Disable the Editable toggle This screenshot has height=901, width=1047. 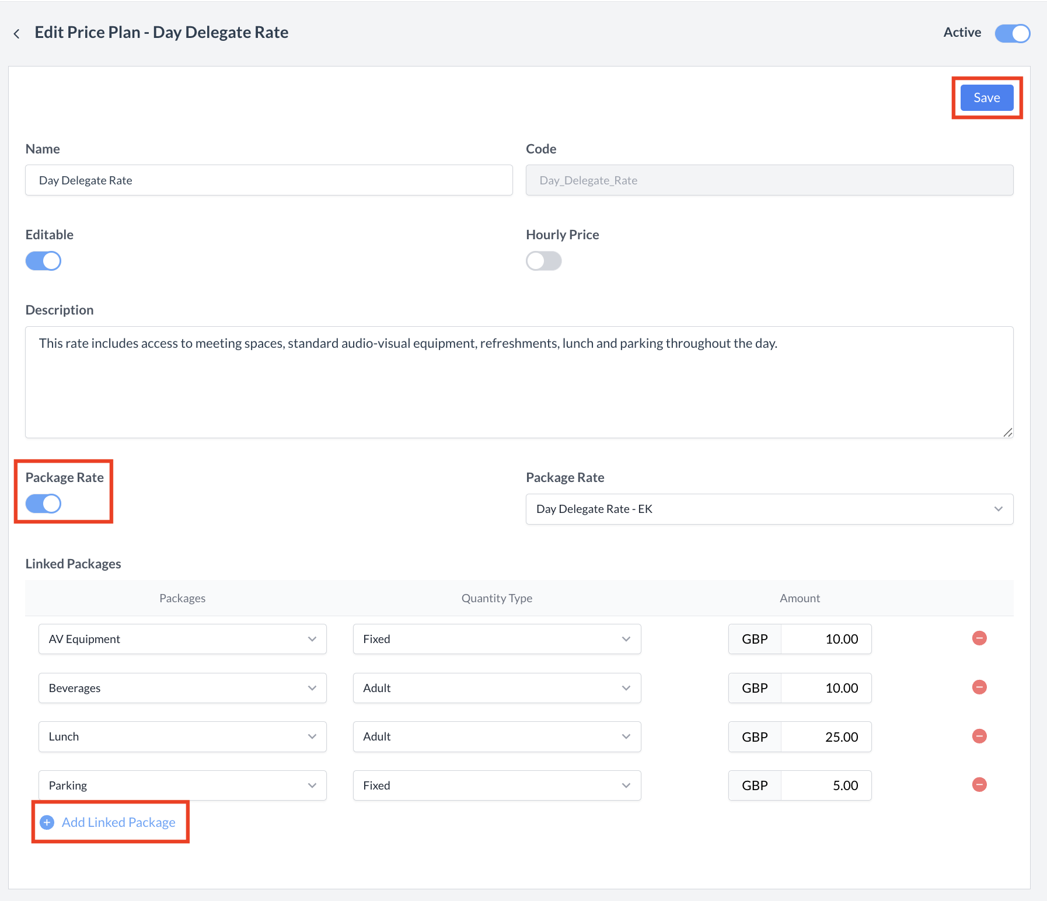point(44,261)
